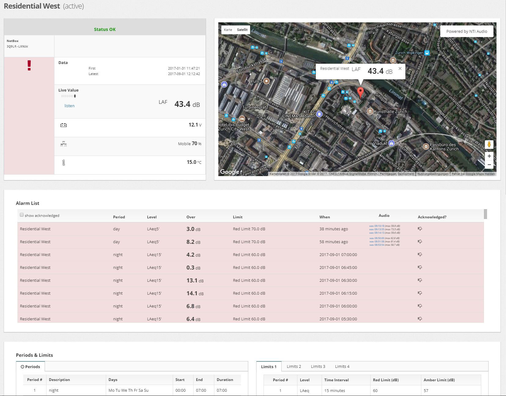Click the Alarm List scrollbar thumb
The width and height of the screenshot is (506, 396).
485,214
